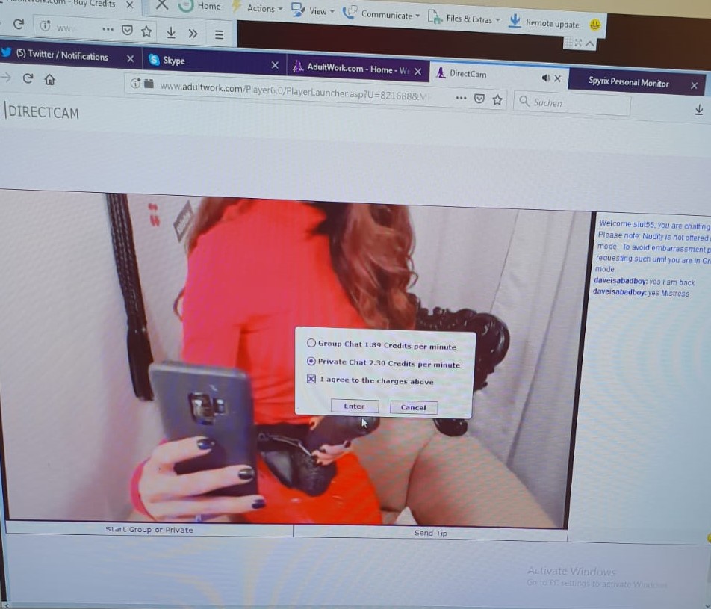Click the yellow smiley feedback icon

(x=594, y=25)
